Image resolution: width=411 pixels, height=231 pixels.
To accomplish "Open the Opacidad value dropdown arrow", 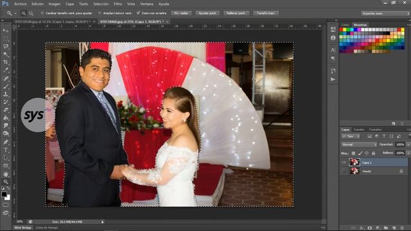I will click(x=408, y=144).
